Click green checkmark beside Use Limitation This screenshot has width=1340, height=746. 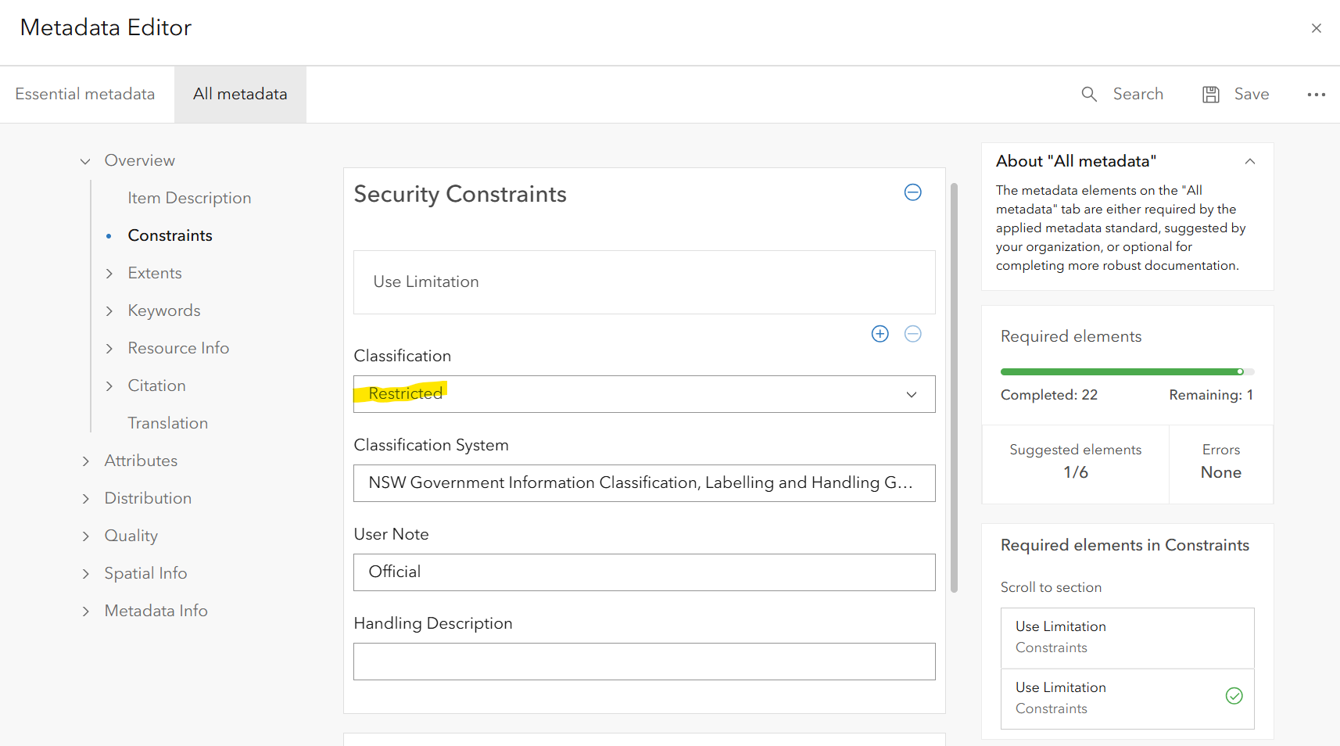[1234, 696]
